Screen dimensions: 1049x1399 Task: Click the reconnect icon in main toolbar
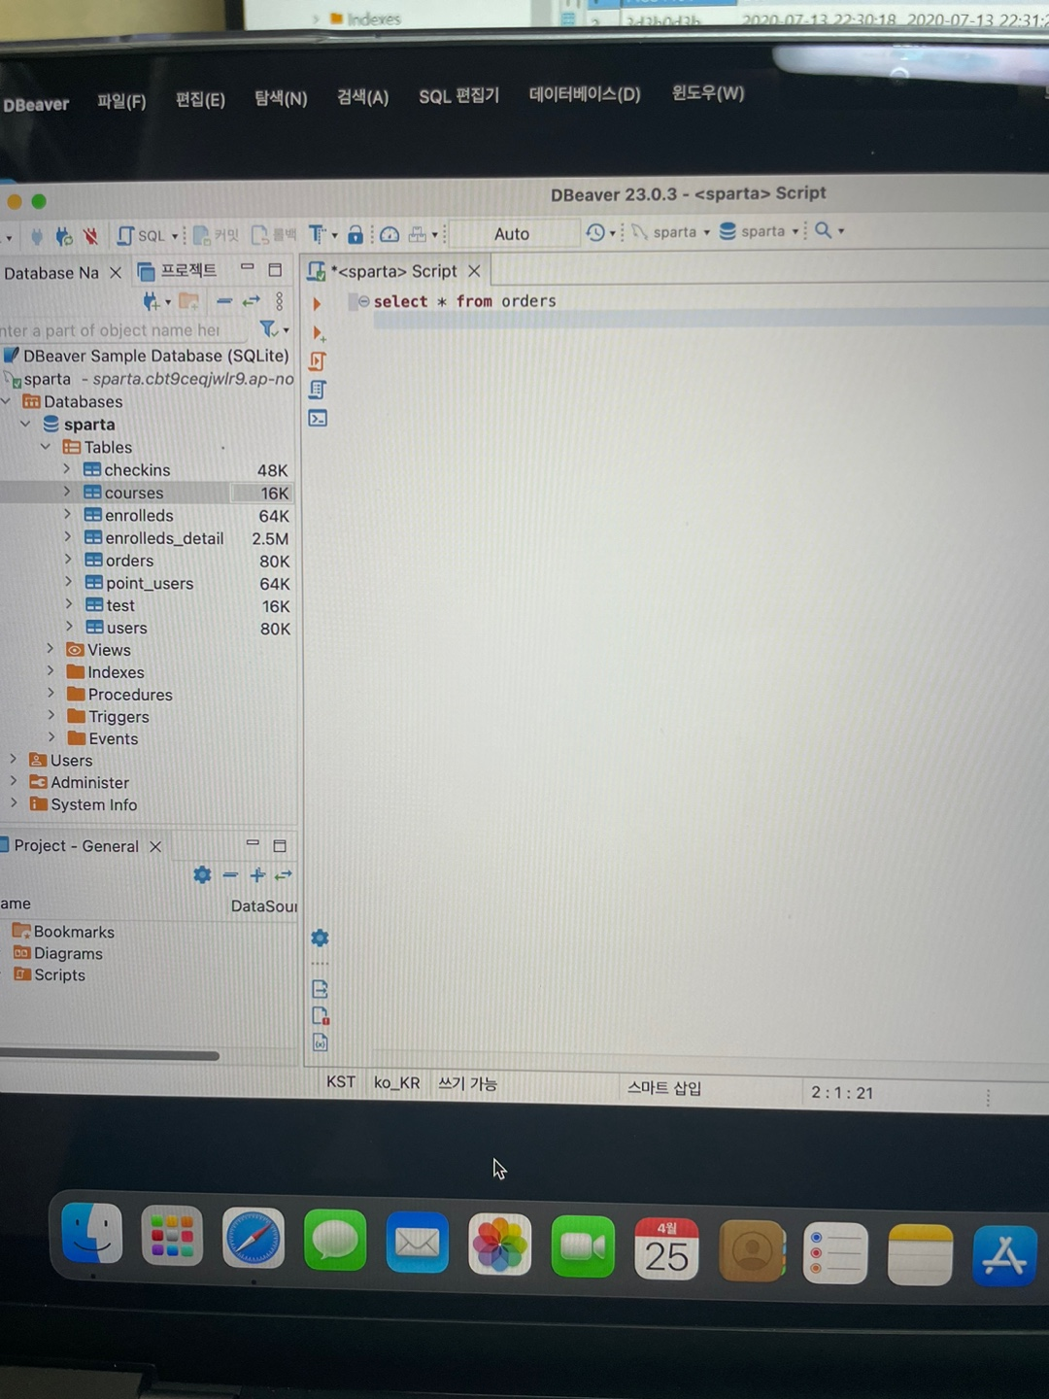click(64, 235)
